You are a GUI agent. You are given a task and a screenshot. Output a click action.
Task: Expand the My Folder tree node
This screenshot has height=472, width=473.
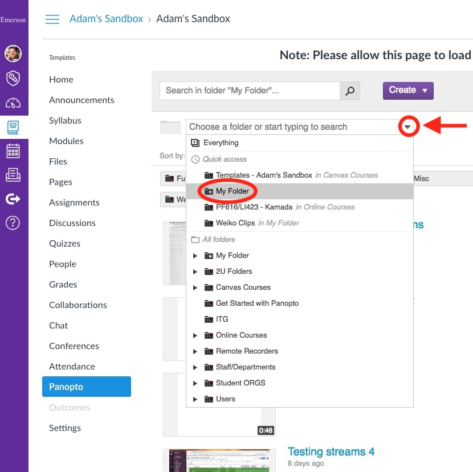[195, 256]
